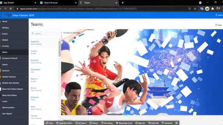Open a new browser tab
The image size is (223, 125).
[123, 3]
